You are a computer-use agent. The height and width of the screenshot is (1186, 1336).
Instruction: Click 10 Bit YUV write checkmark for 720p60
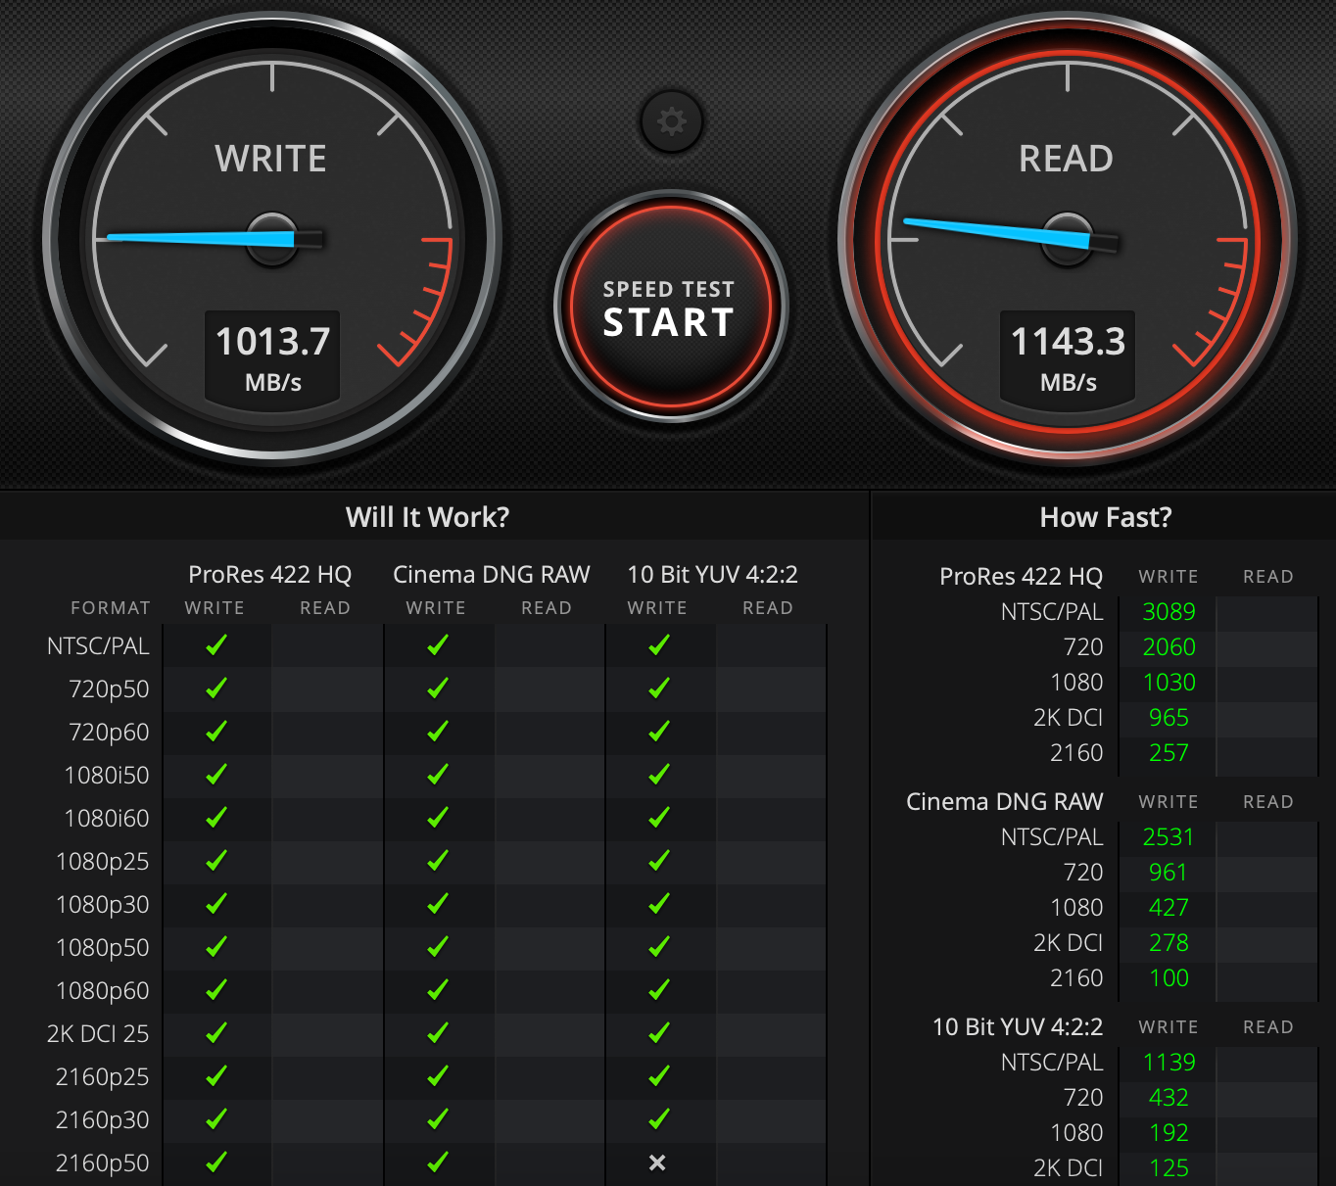pyautogui.click(x=659, y=731)
